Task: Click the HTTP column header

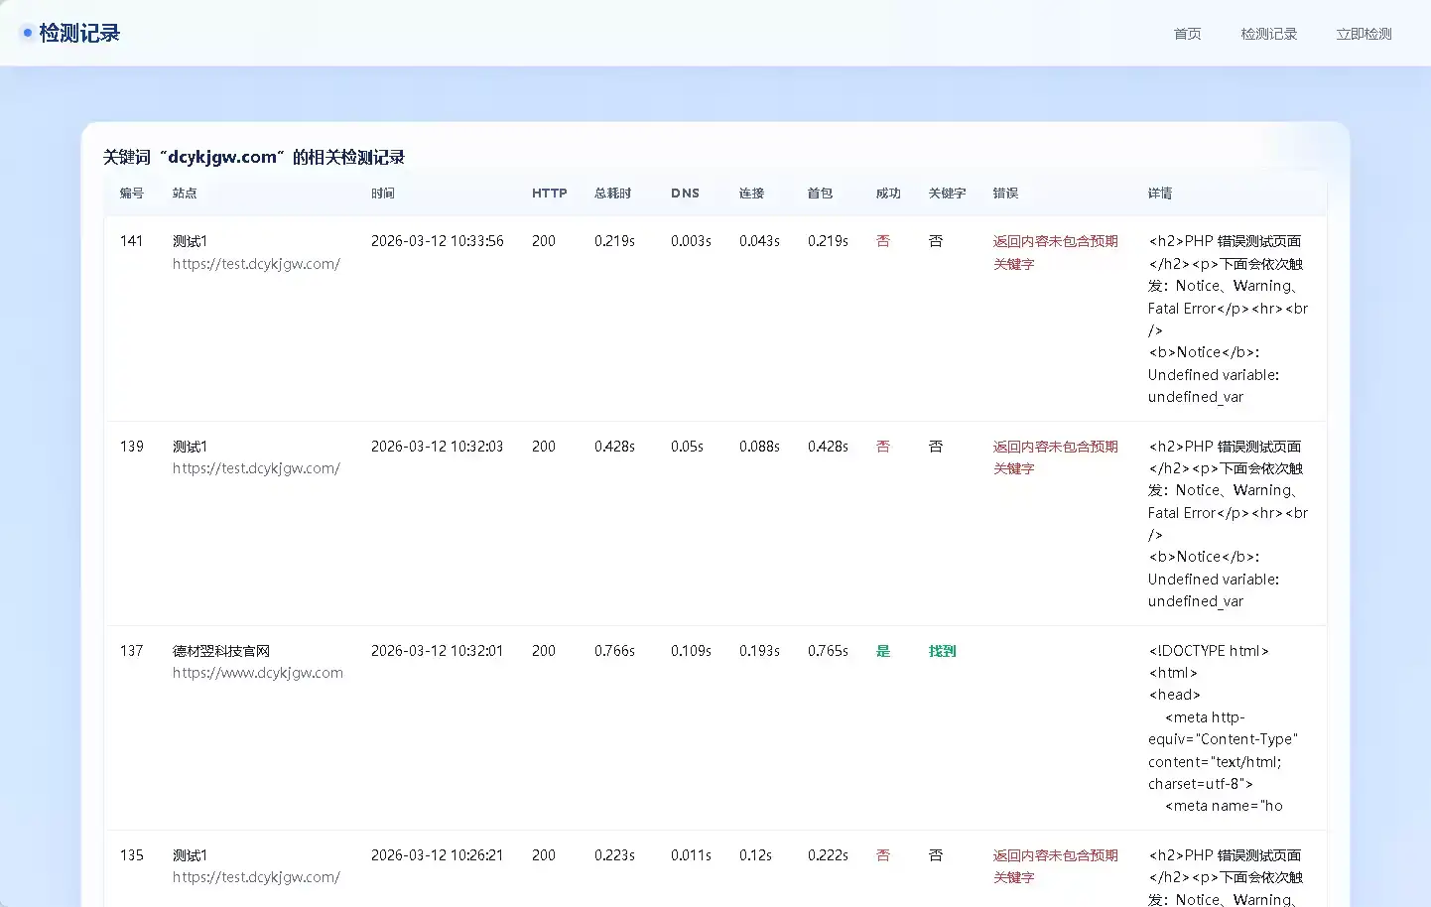Action: tap(549, 194)
